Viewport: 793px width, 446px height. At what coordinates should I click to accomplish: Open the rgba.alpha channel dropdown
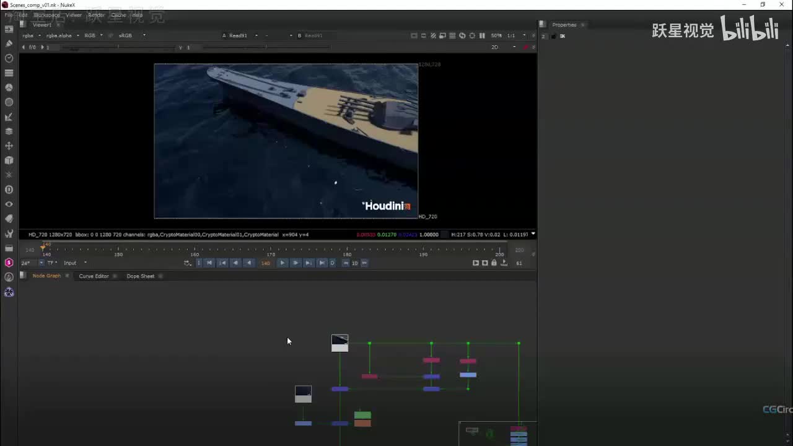63,35
